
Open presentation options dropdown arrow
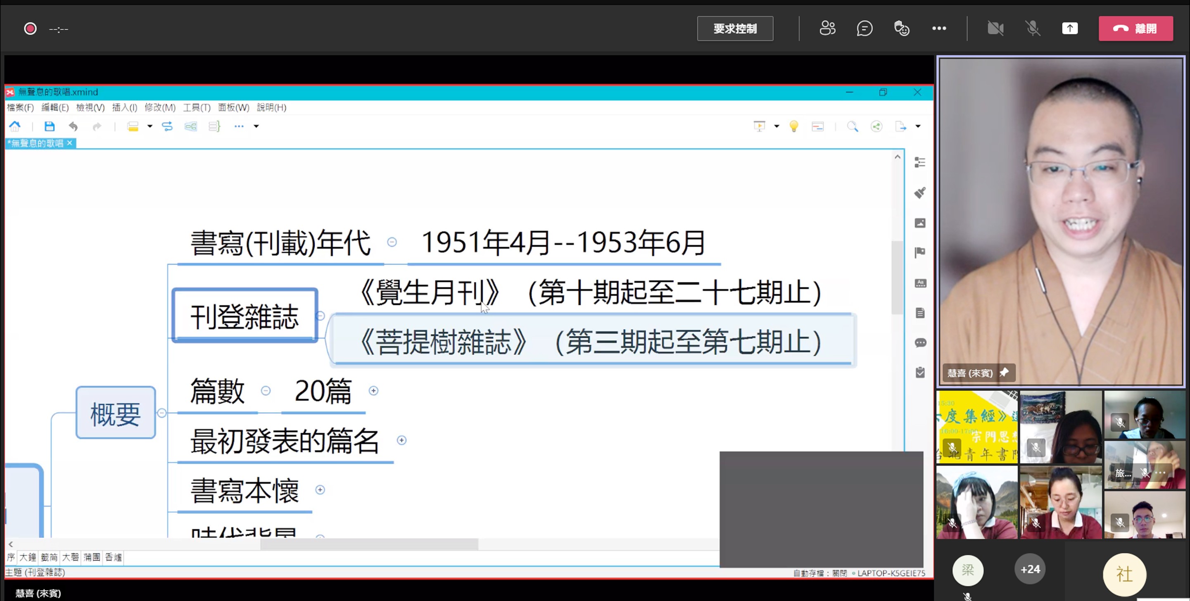click(777, 126)
